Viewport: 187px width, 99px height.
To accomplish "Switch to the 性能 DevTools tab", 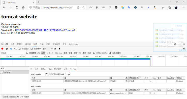I will pos(42,44).
